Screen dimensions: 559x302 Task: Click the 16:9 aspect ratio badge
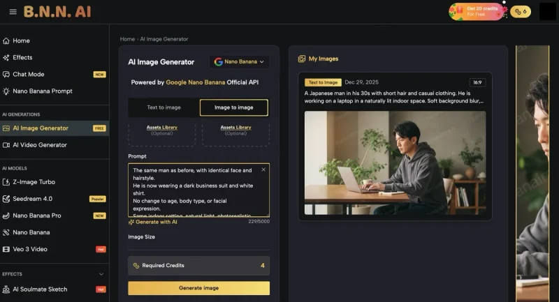point(477,82)
